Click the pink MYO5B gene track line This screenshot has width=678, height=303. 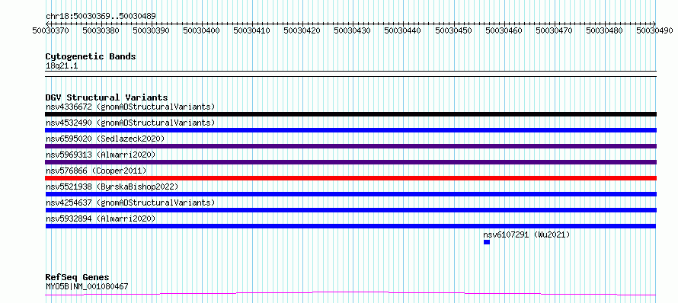[350, 294]
